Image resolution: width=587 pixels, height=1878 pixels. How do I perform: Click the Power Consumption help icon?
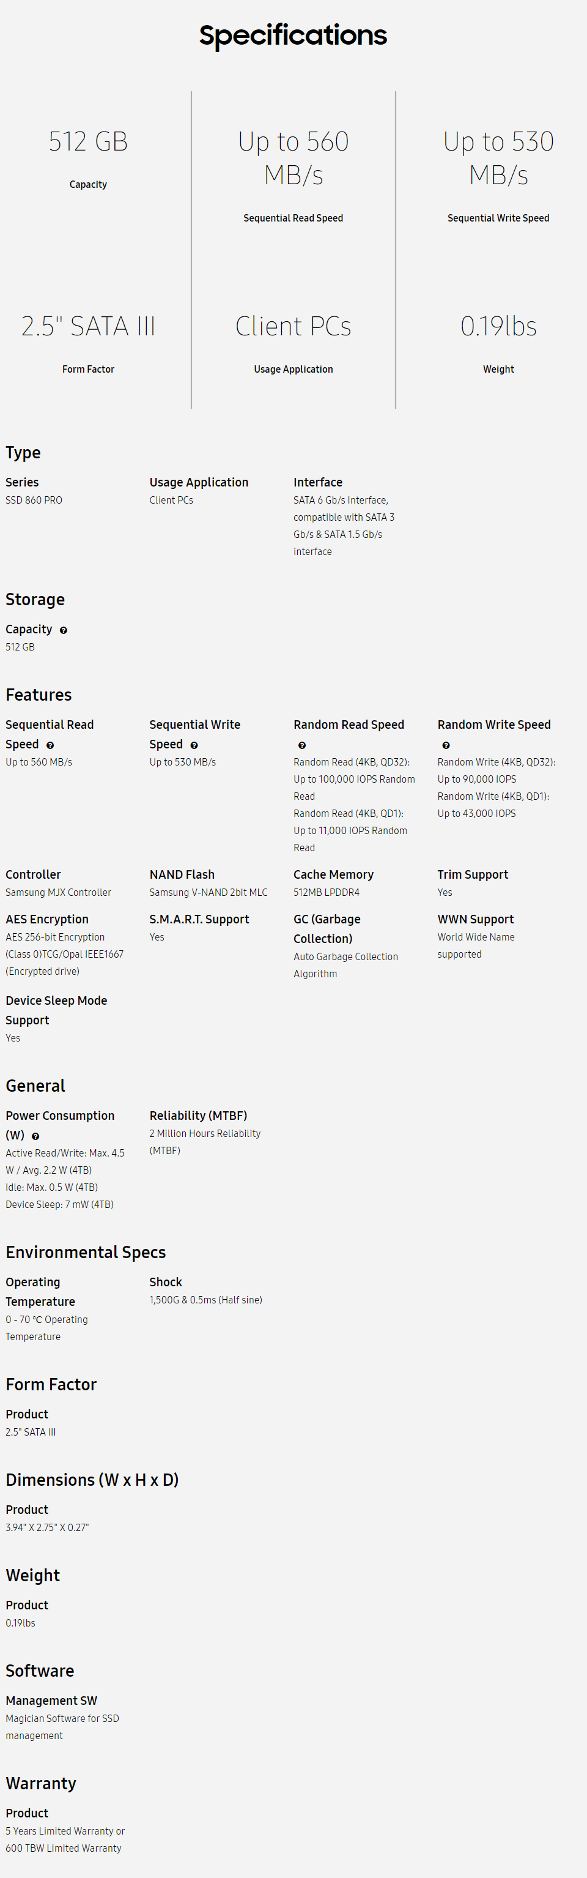pyautogui.click(x=35, y=1136)
